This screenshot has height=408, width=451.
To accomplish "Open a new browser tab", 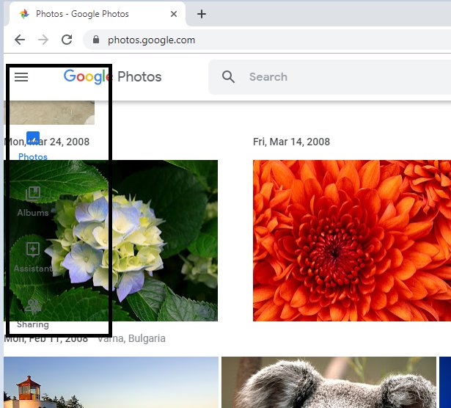I will pyautogui.click(x=202, y=14).
